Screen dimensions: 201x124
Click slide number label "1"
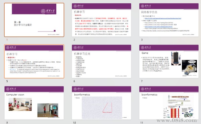(x=7, y=40)
